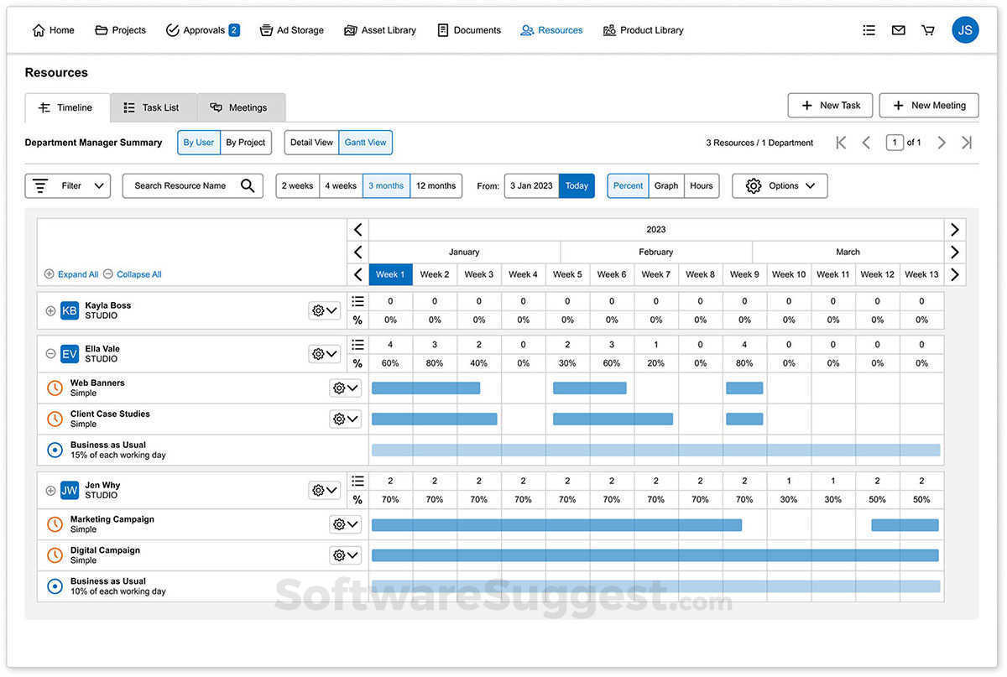Image resolution: width=1007 pixels, height=677 pixels.
Task: Click the New Task button
Action: (x=830, y=105)
